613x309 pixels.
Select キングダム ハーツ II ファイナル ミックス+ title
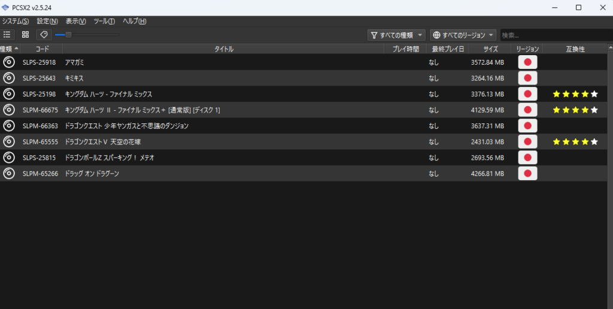click(142, 110)
